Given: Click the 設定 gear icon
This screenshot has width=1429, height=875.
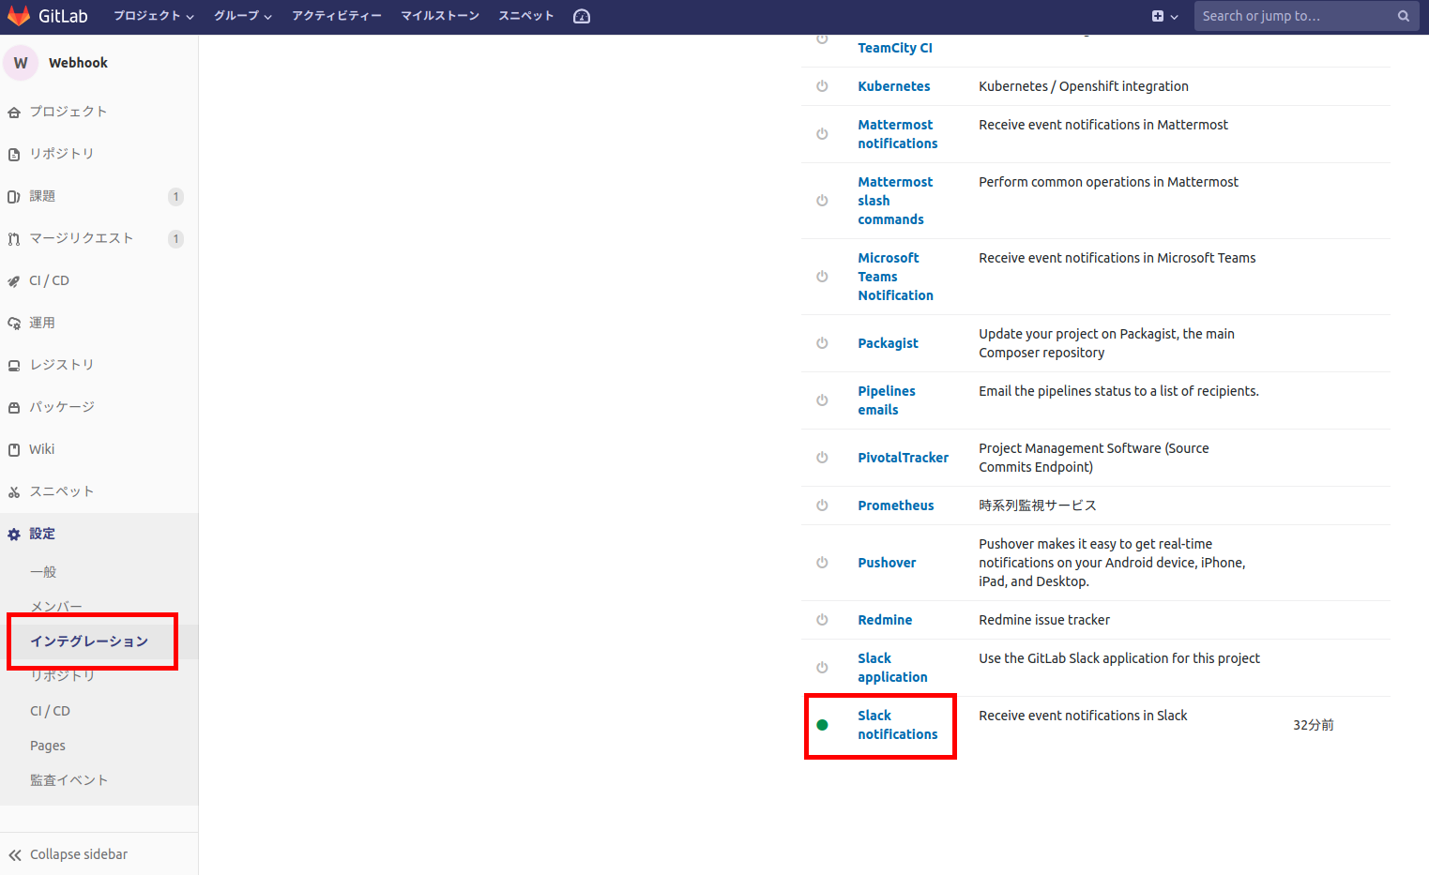Looking at the screenshot, I should pyautogui.click(x=14, y=533).
